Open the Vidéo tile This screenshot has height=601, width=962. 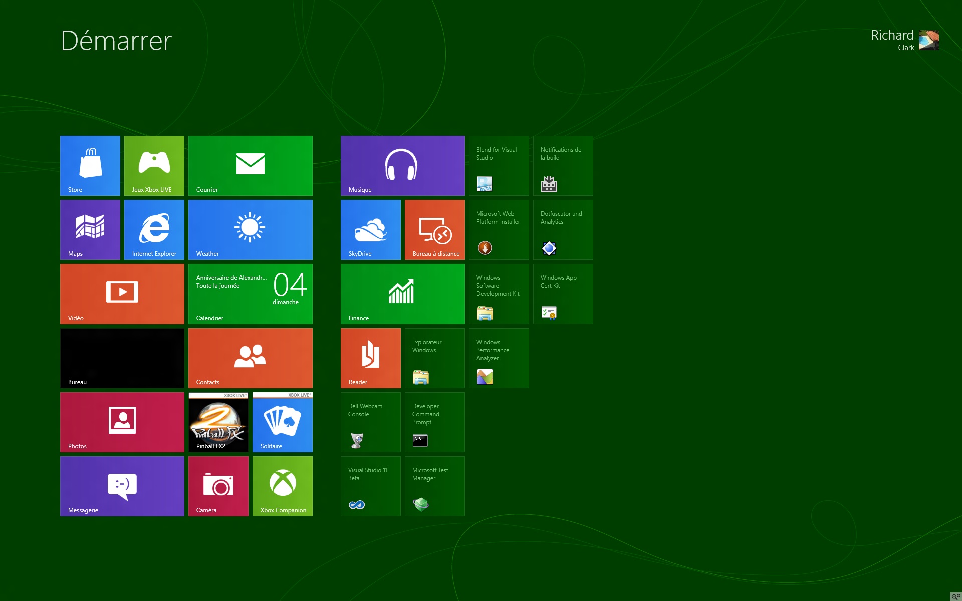(122, 294)
